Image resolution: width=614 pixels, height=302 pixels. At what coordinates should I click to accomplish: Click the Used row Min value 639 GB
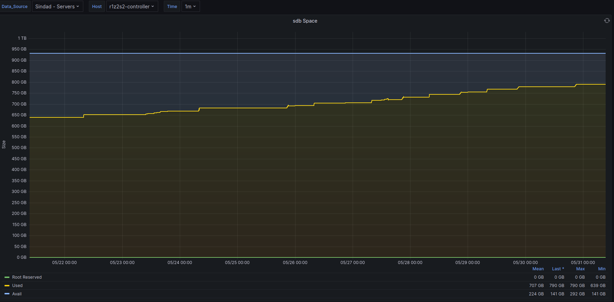598,286
